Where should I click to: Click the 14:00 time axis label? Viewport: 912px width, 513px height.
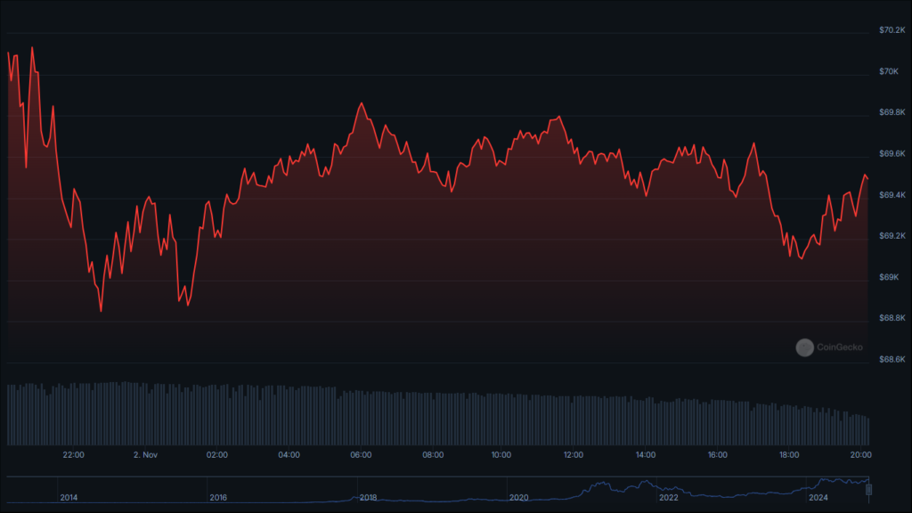(646, 455)
